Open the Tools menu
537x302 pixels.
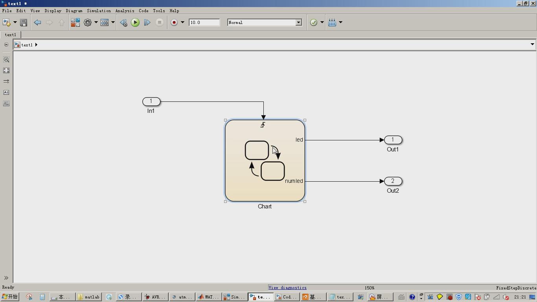[159, 11]
